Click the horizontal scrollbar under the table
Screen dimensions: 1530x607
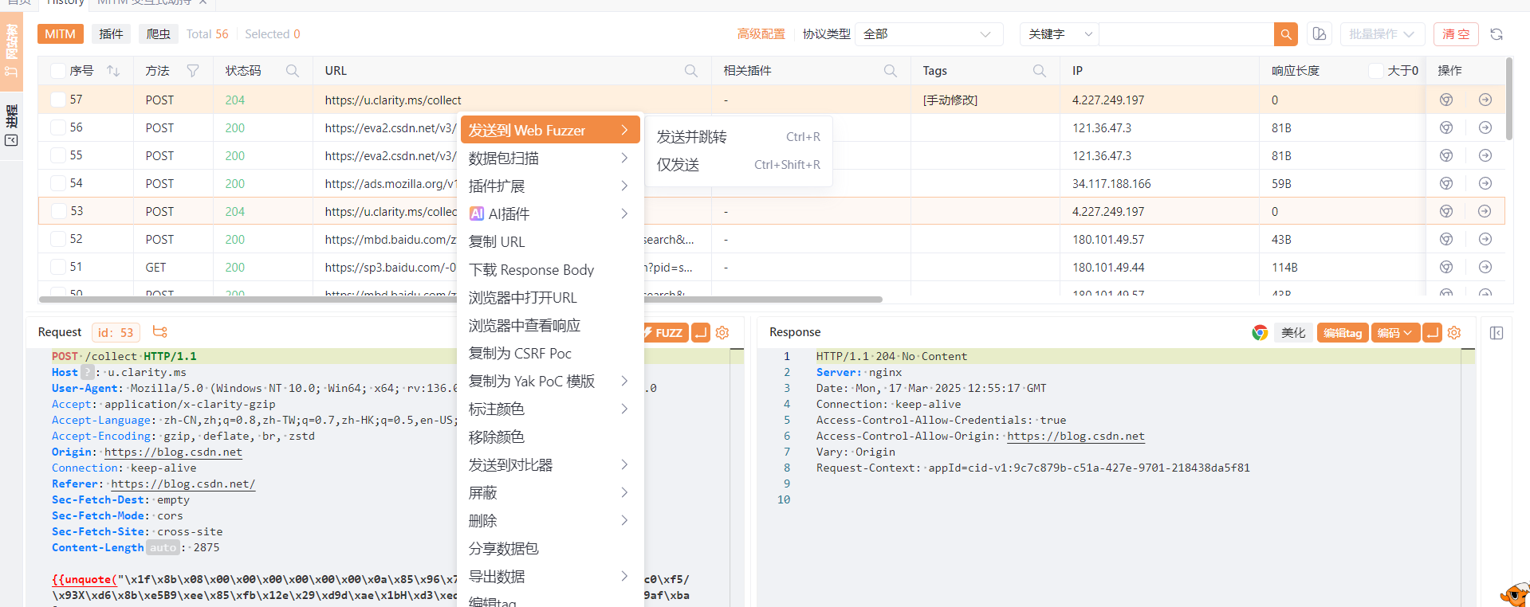click(461, 300)
